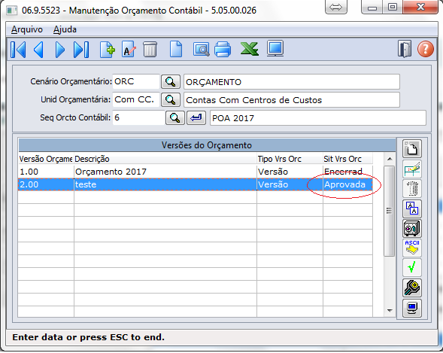Screen dimensions: 443x353
Task: Click the printer icon
Action: [x=223, y=50]
